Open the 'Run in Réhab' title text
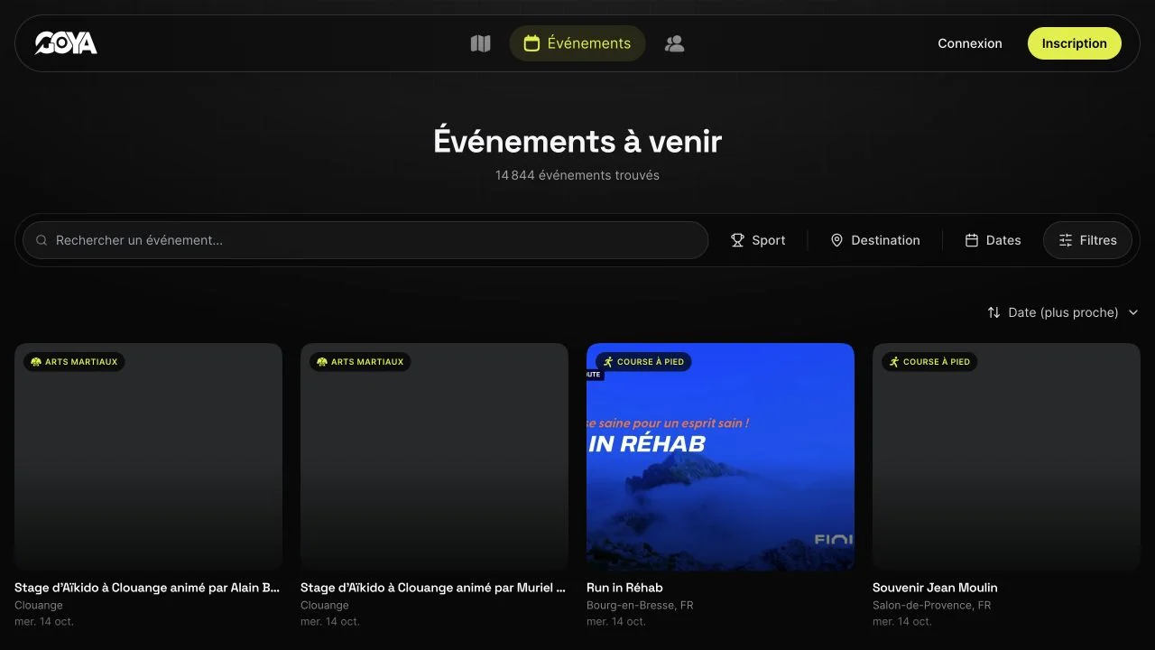This screenshot has width=1155, height=650. [624, 588]
